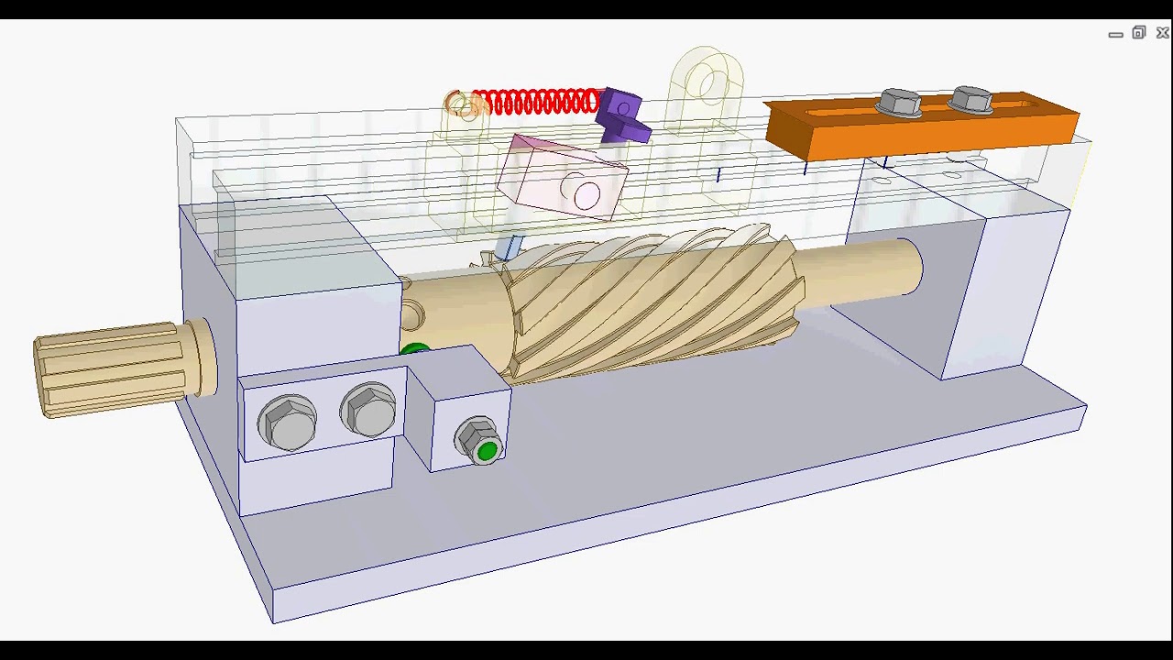Select the small blue part above the gear

pyautogui.click(x=509, y=247)
